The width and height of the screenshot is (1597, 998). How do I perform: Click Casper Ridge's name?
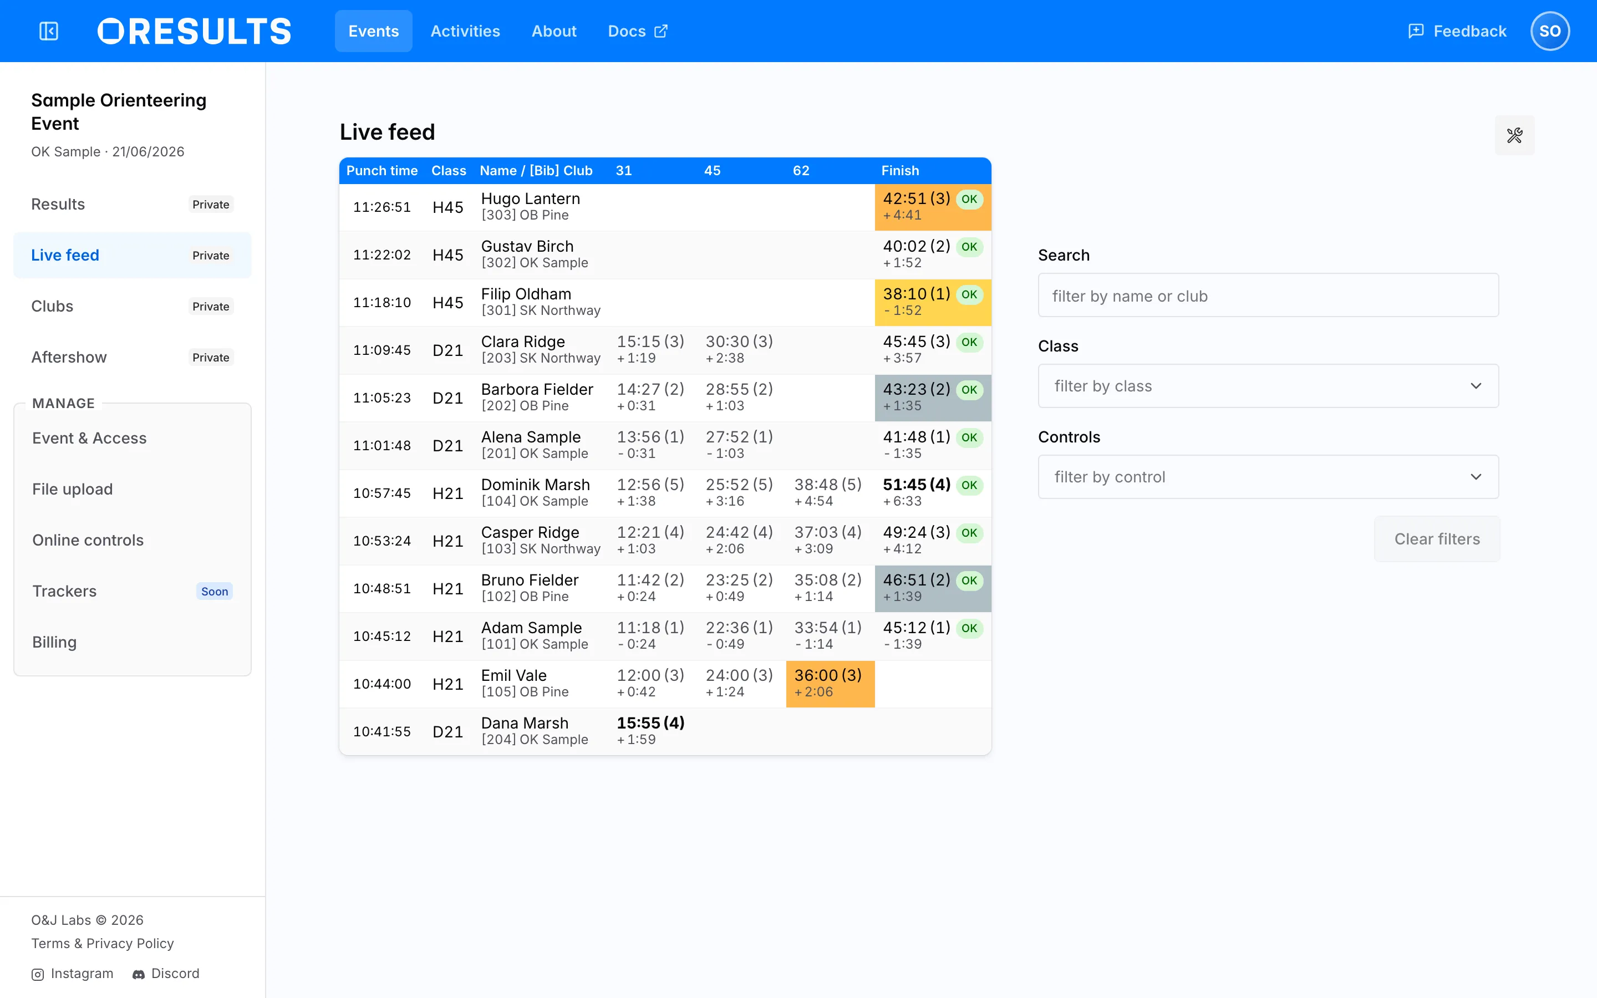coord(530,532)
